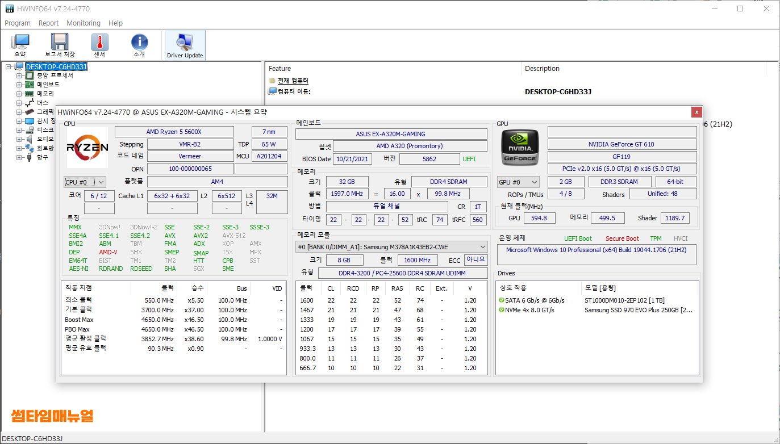
Task: Click the NVIDIA GeForce GT 610 field
Action: coord(622,144)
